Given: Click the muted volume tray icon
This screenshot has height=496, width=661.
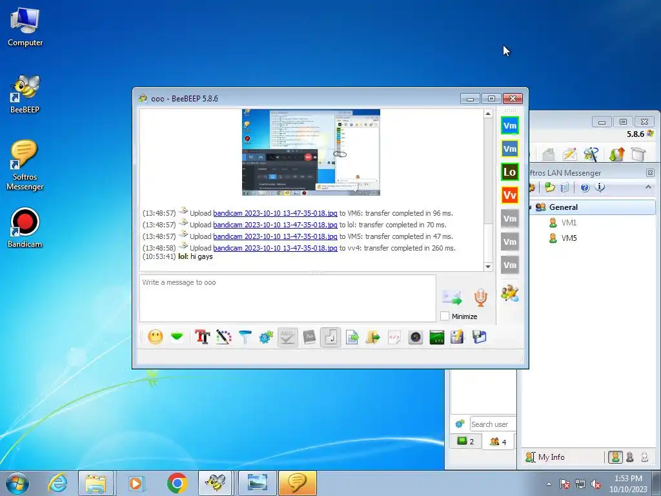Looking at the screenshot, I should [596, 484].
